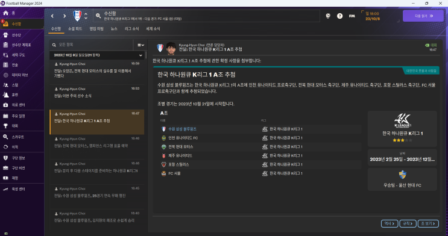Open 주요 일정 calendar icon
The image size is (448, 236).
pyautogui.click(x=5, y=116)
